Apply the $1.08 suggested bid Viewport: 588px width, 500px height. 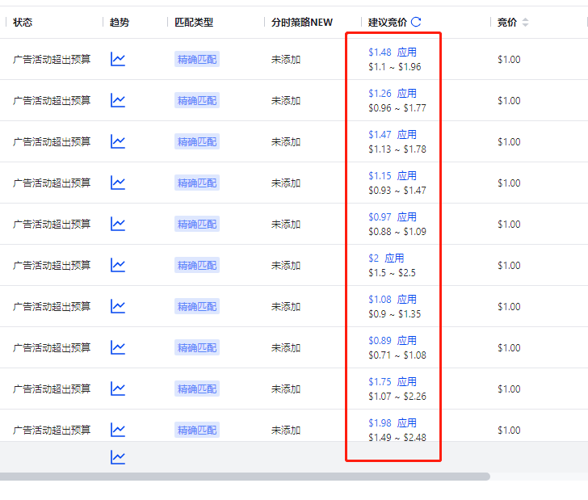(x=407, y=300)
